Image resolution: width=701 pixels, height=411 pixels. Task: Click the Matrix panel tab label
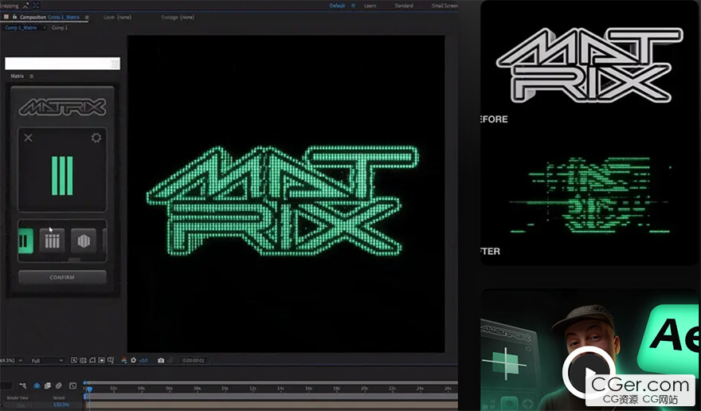point(18,76)
